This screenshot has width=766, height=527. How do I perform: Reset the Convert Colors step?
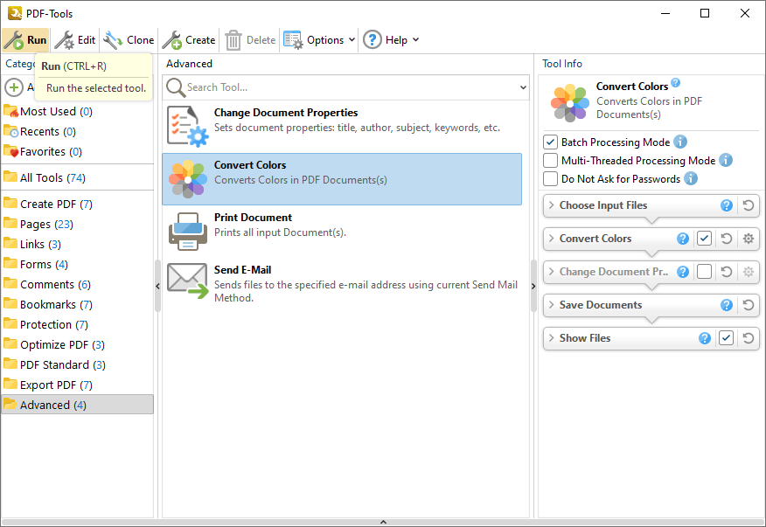click(727, 239)
